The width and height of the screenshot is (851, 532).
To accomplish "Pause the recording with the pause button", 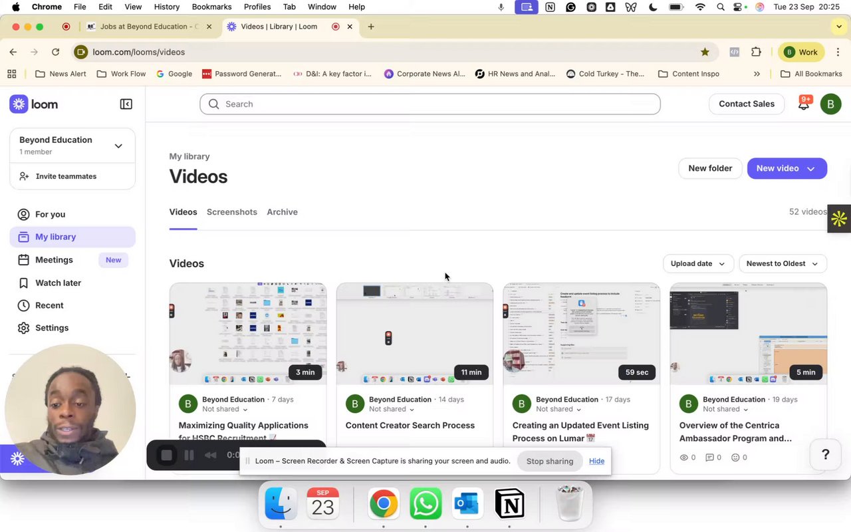I will (189, 456).
